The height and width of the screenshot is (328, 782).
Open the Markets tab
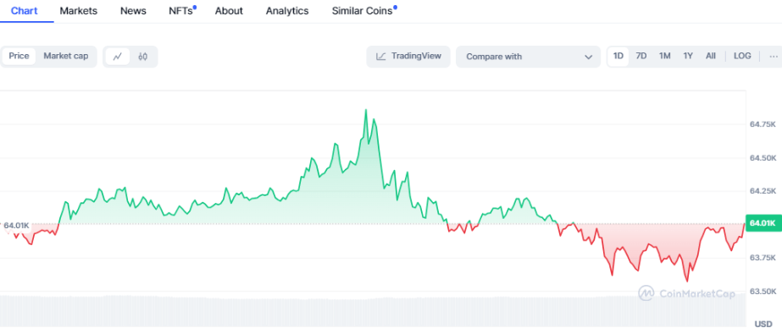tap(79, 11)
